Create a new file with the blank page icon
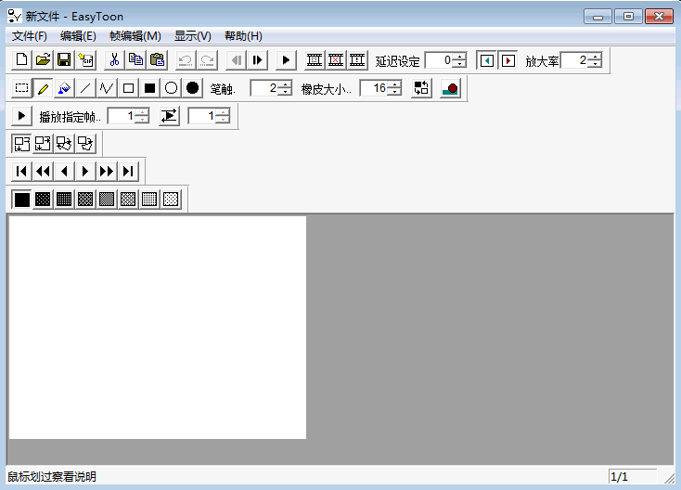Screen dimensions: 681x490 (x=21, y=60)
